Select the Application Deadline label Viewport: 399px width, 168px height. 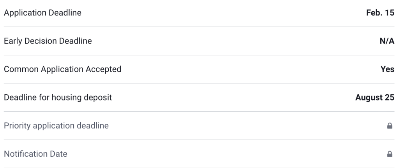42,13
